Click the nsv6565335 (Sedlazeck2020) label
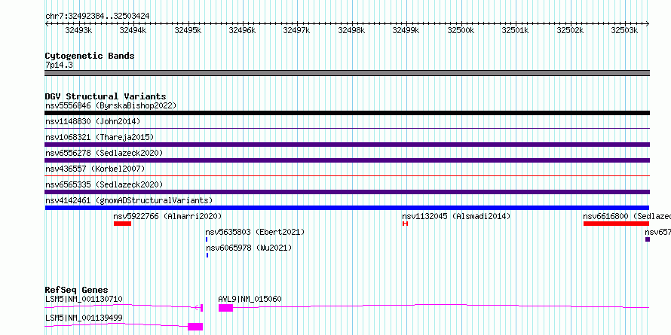This screenshot has height=335, width=671. (104, 184)
